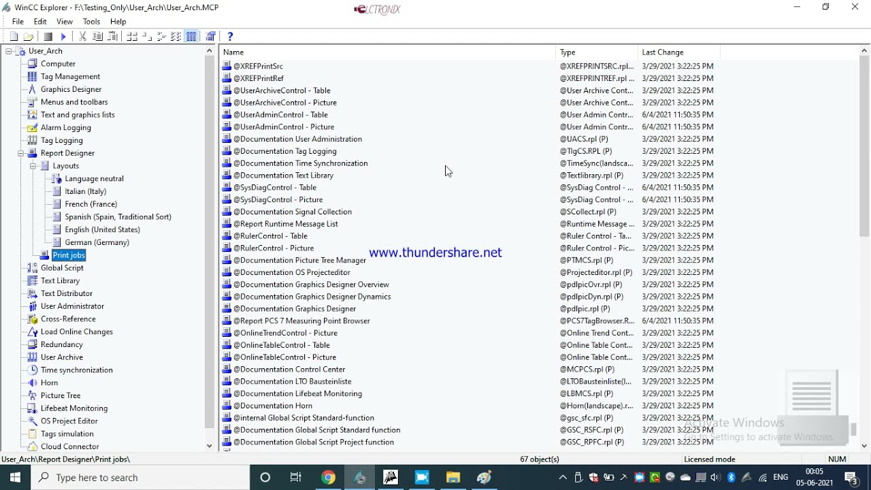Screen dimensions: 871x490
Task: Select Menus and toolbars tree item
Action: (x=74, y=102)
